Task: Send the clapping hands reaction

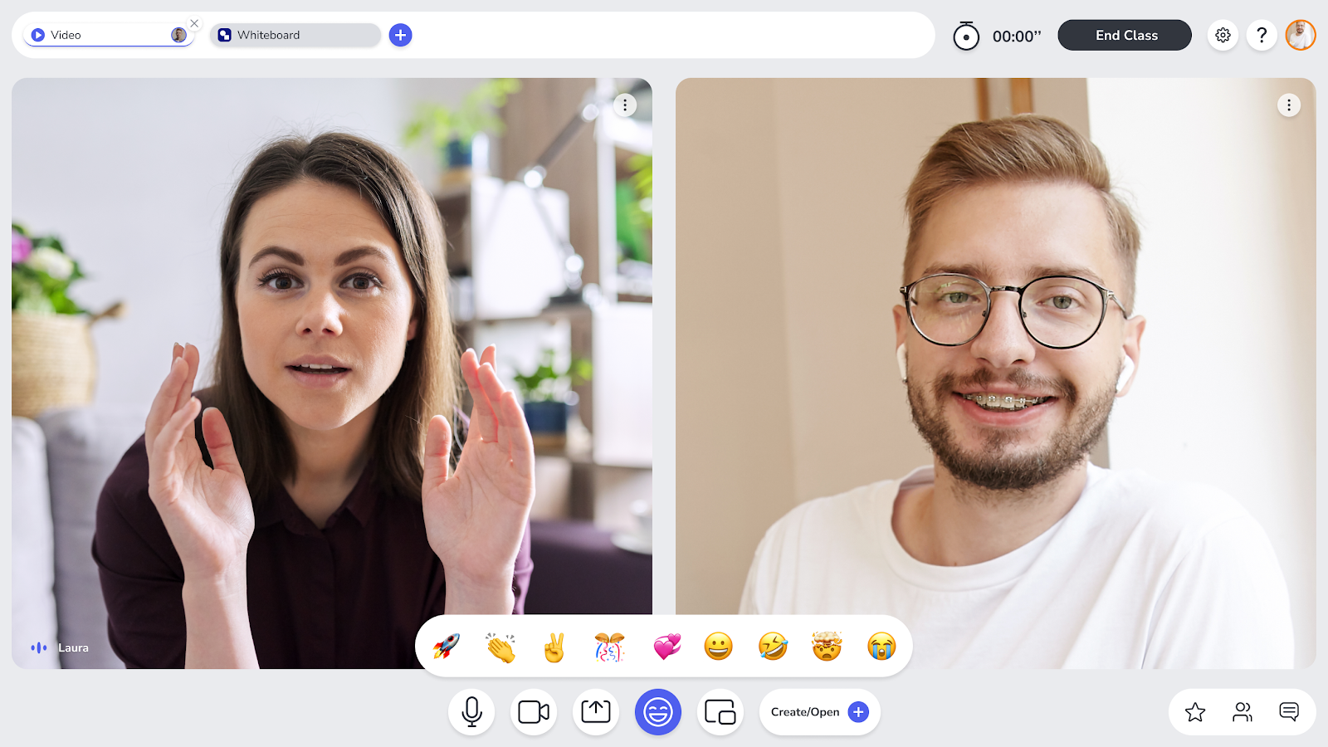Action: tap(501, 647)
